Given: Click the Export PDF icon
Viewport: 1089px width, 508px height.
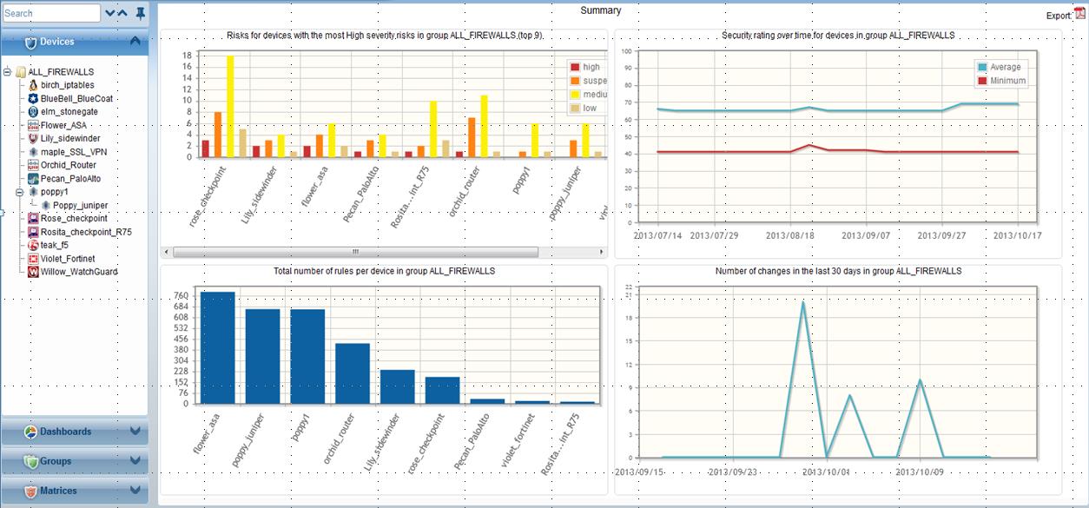Looking at the screenshot, I should click(1079, 14).
